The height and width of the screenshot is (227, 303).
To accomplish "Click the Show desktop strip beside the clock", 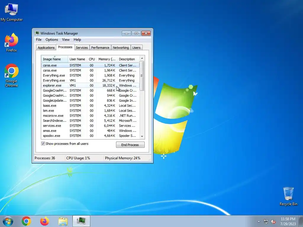I will (x=301, y=221).
